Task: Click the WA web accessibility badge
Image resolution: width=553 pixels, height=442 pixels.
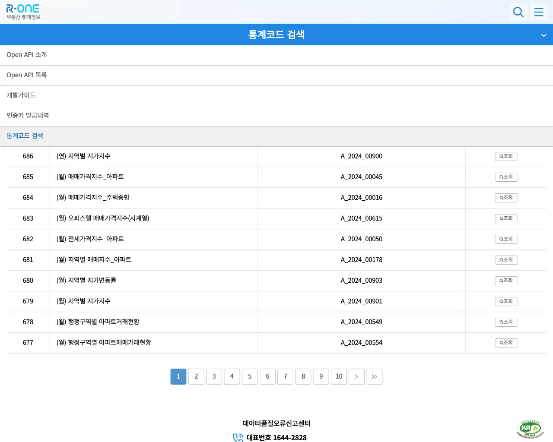Action: click(x=530, y=429)
